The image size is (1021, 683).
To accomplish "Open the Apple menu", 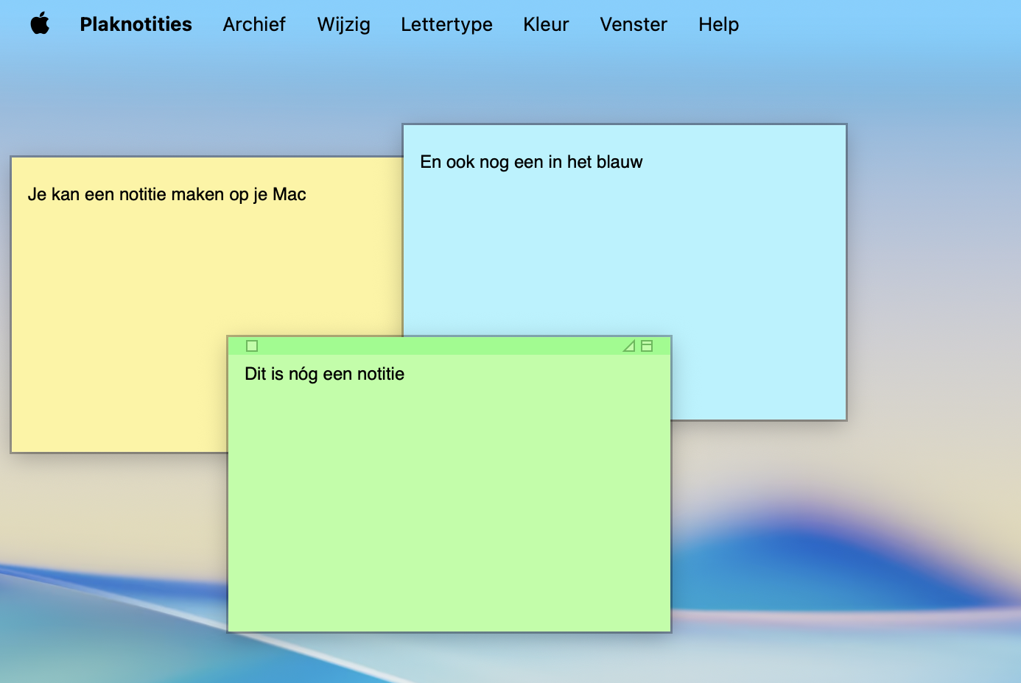I will [41, 24].
